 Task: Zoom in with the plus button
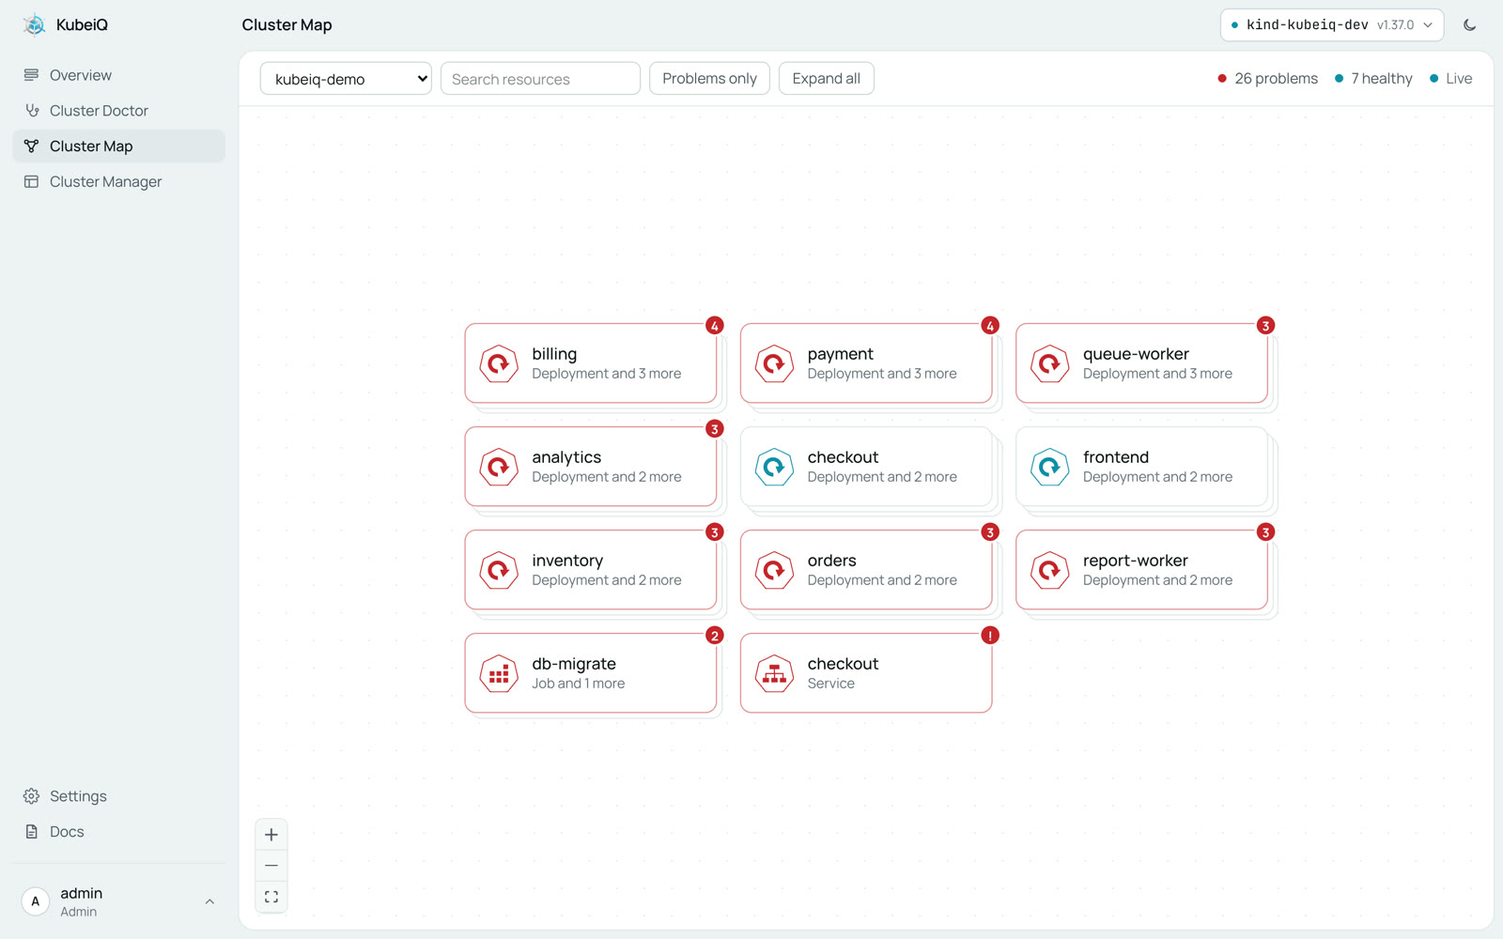click(271, 835)
